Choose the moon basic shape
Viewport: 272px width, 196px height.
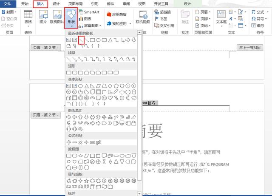tap(128, 98)
